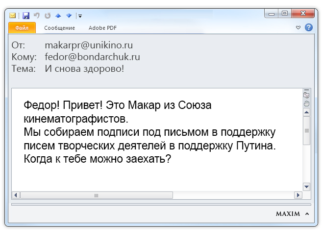Click the recipient address fedor@bondarchuk.ru

pyautogui.click(x=92, y=57)
